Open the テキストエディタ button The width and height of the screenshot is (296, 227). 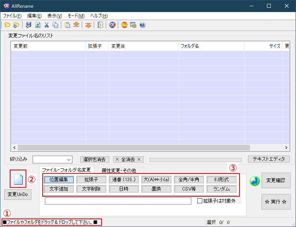click(268, 159)
